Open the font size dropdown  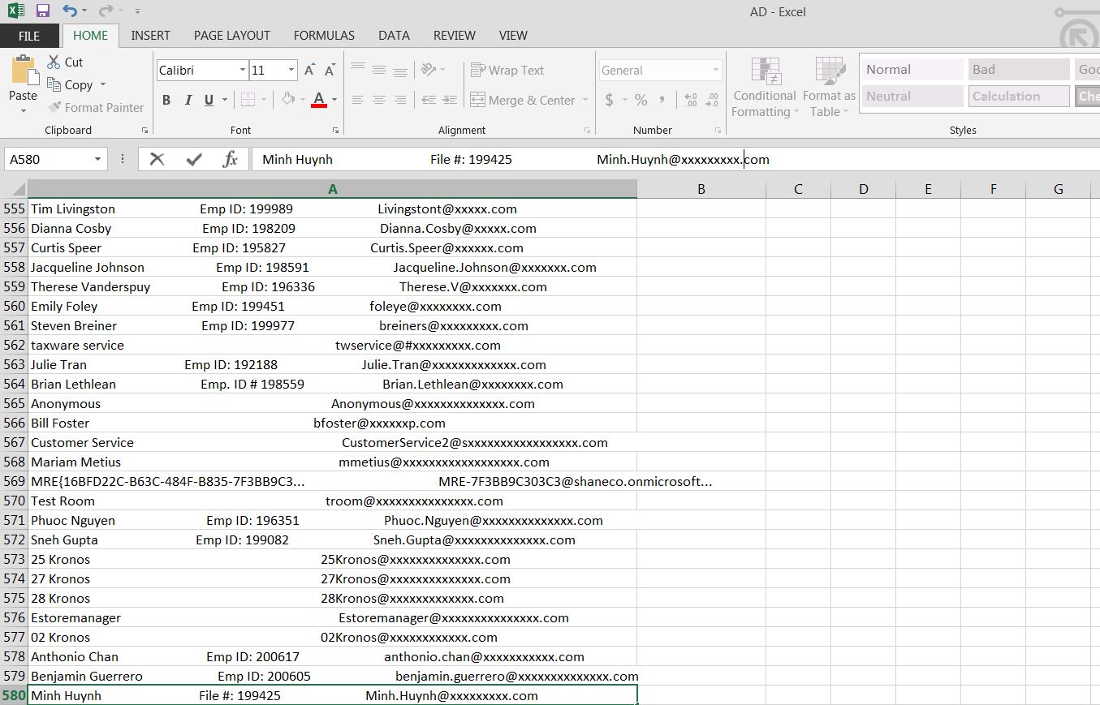(290, 70)
